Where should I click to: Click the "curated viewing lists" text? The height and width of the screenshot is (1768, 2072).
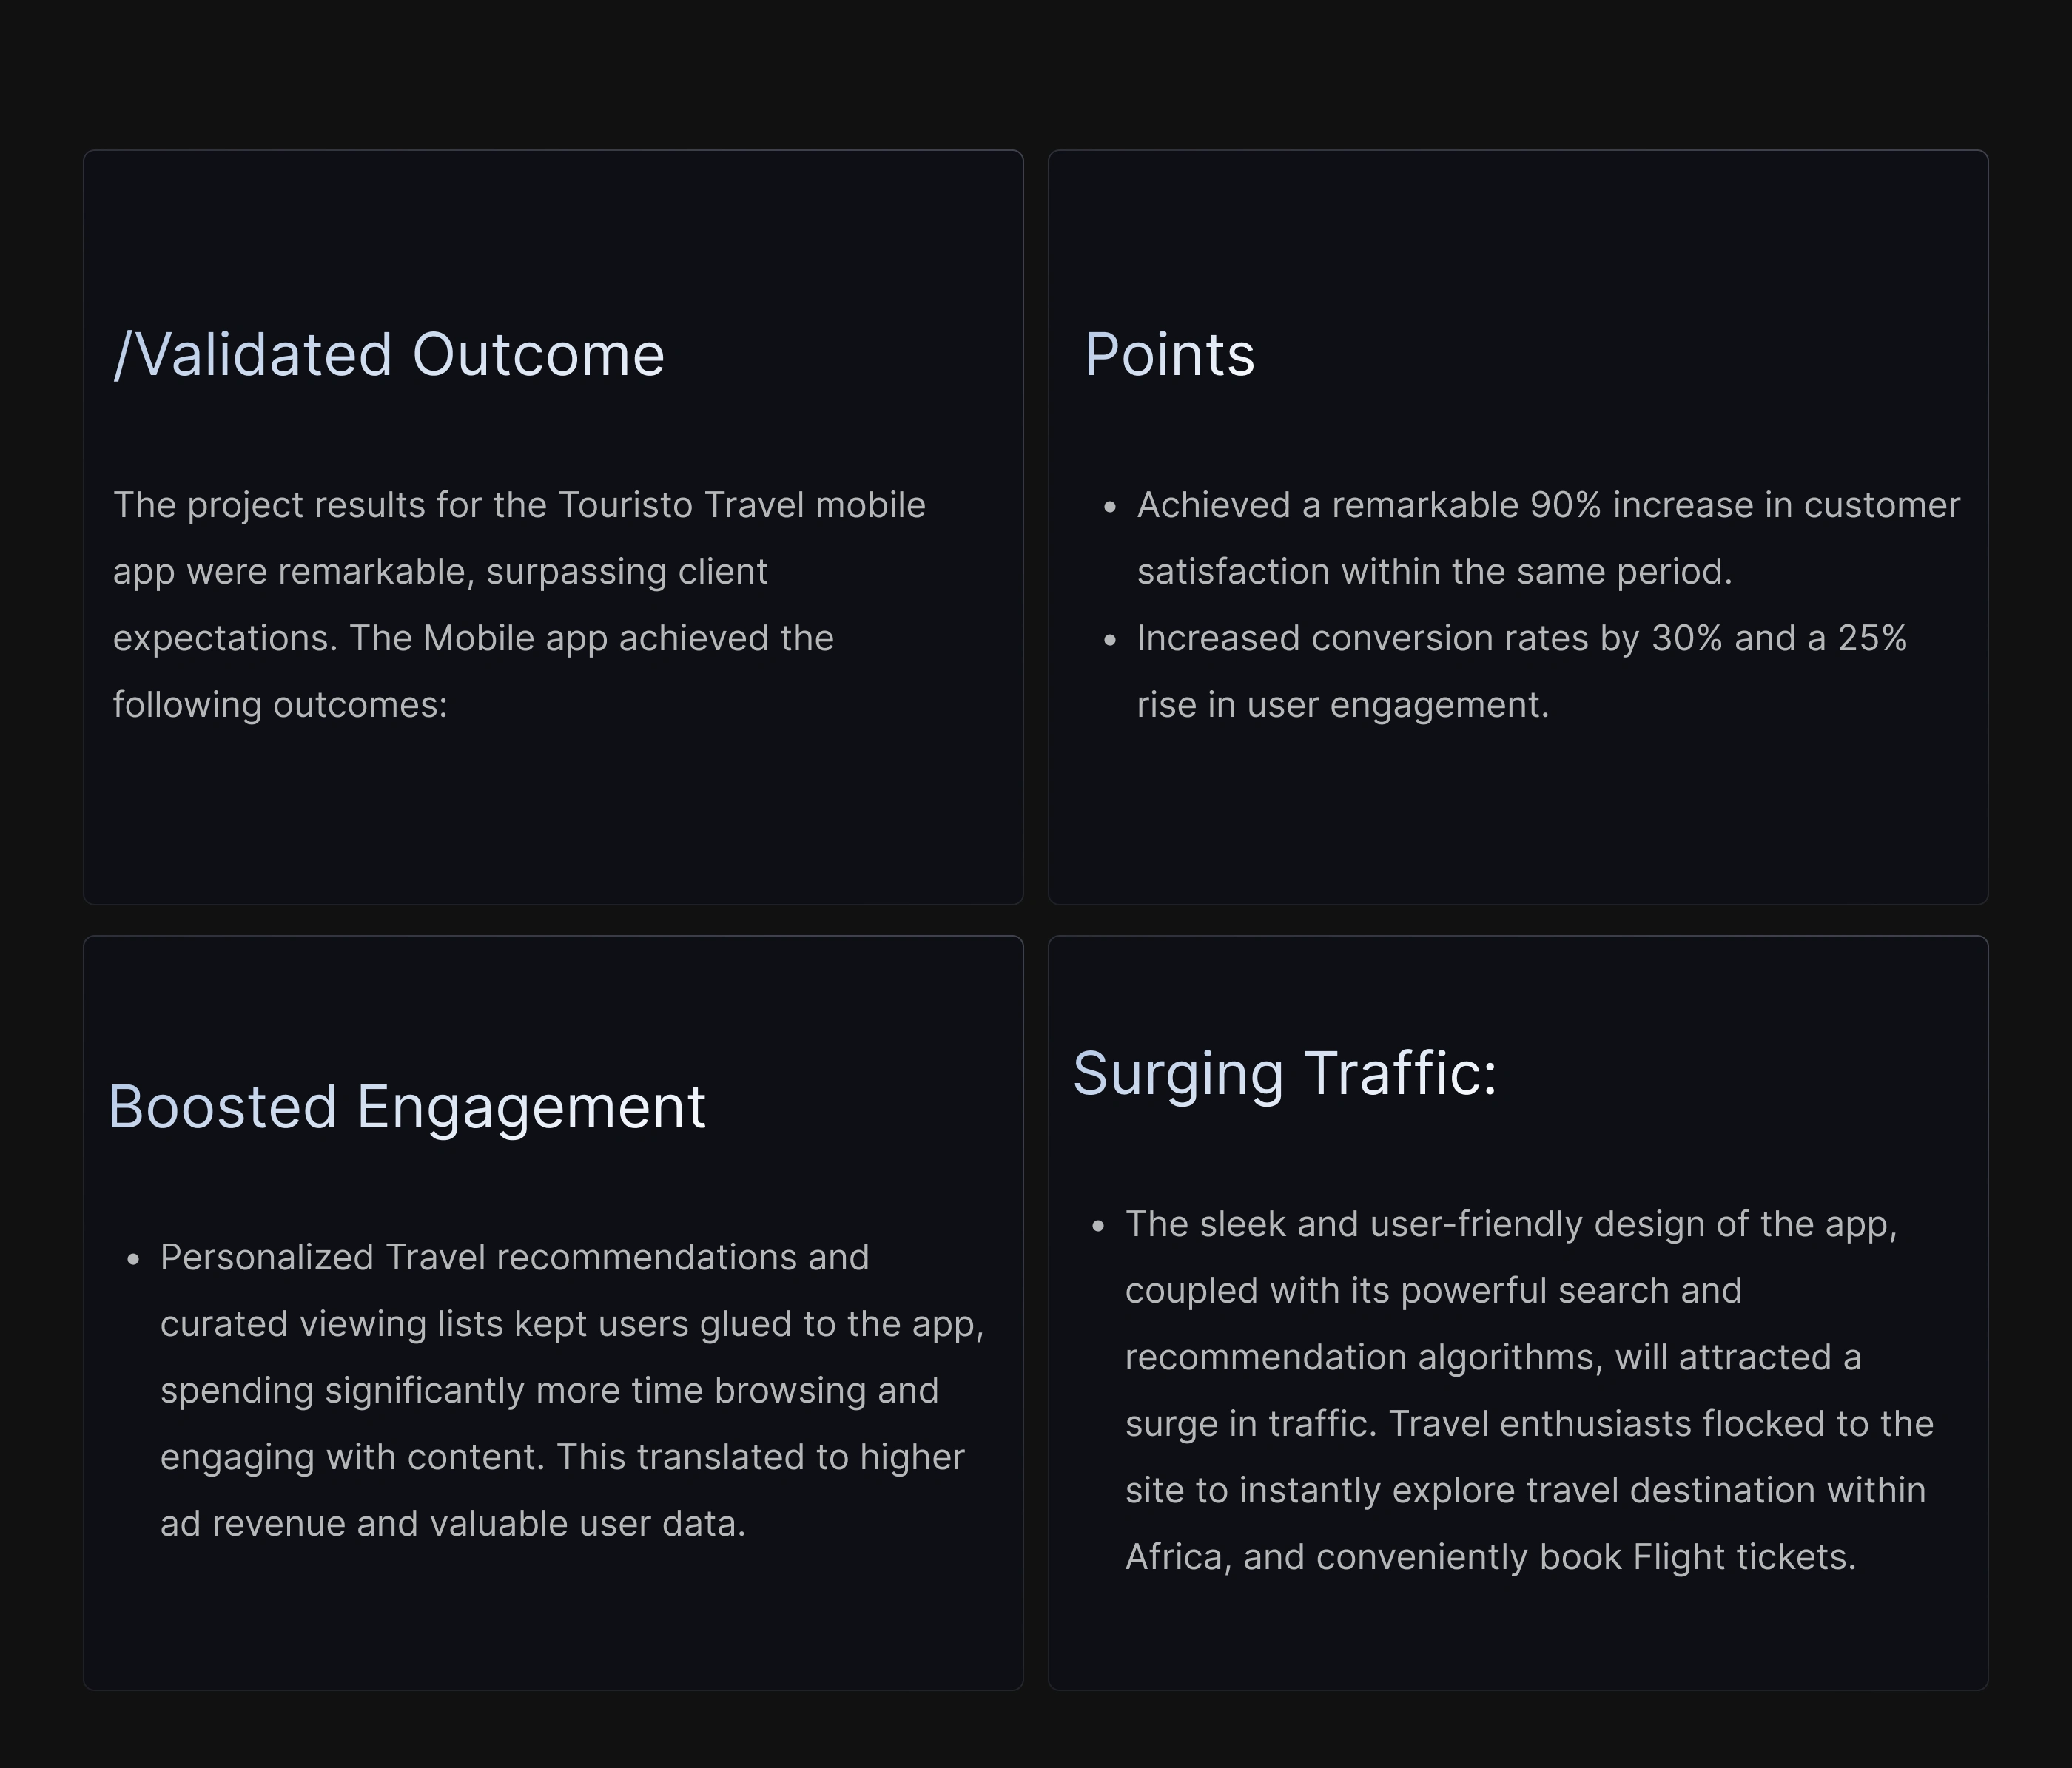(x=331, y=1324)
